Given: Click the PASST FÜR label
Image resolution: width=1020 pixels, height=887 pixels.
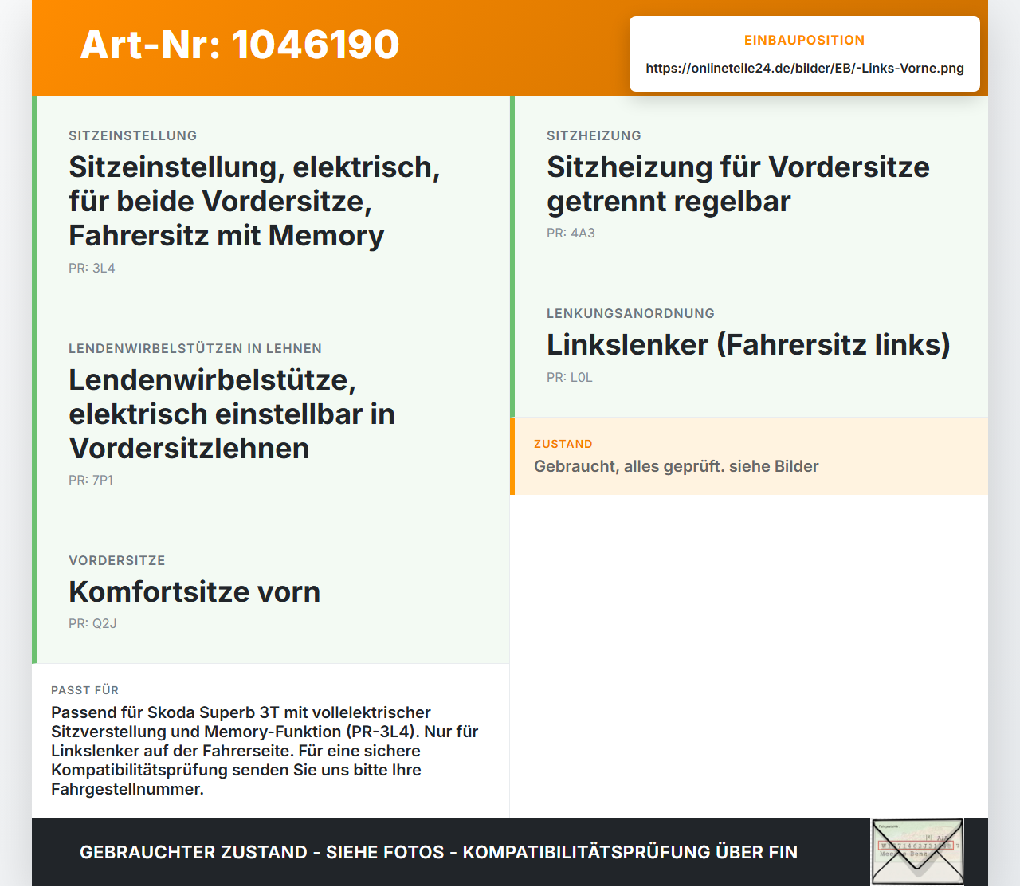Looking at the screenshot, I should (x=84, y=690).
